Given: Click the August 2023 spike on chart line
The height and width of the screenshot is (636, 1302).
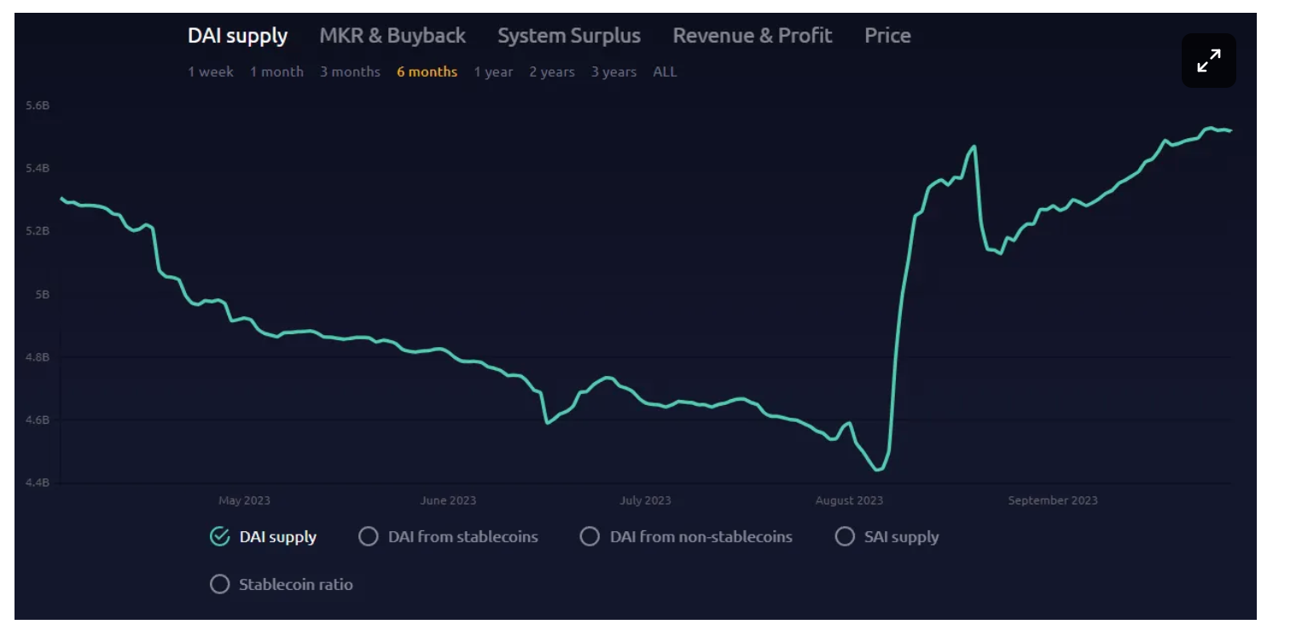Looking at the screenshot, I should [x=973, y=147].
